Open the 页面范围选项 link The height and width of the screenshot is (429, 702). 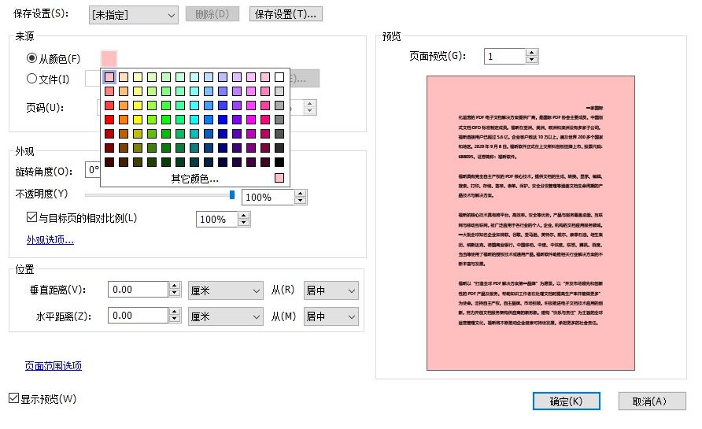click(x=54, y=366)
